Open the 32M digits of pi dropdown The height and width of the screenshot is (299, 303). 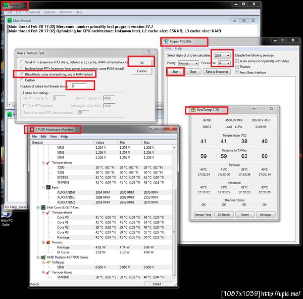point(222,55)
